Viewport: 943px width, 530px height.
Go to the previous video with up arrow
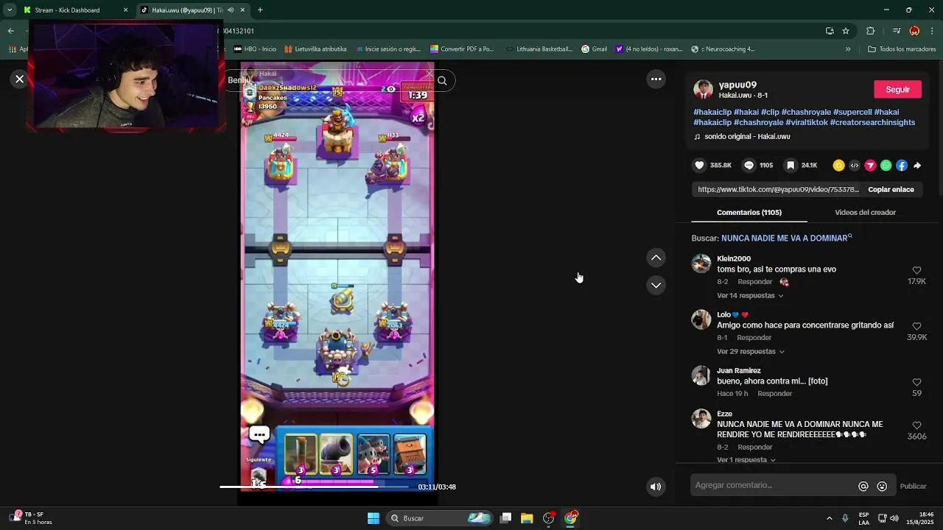tap(656, 258)
